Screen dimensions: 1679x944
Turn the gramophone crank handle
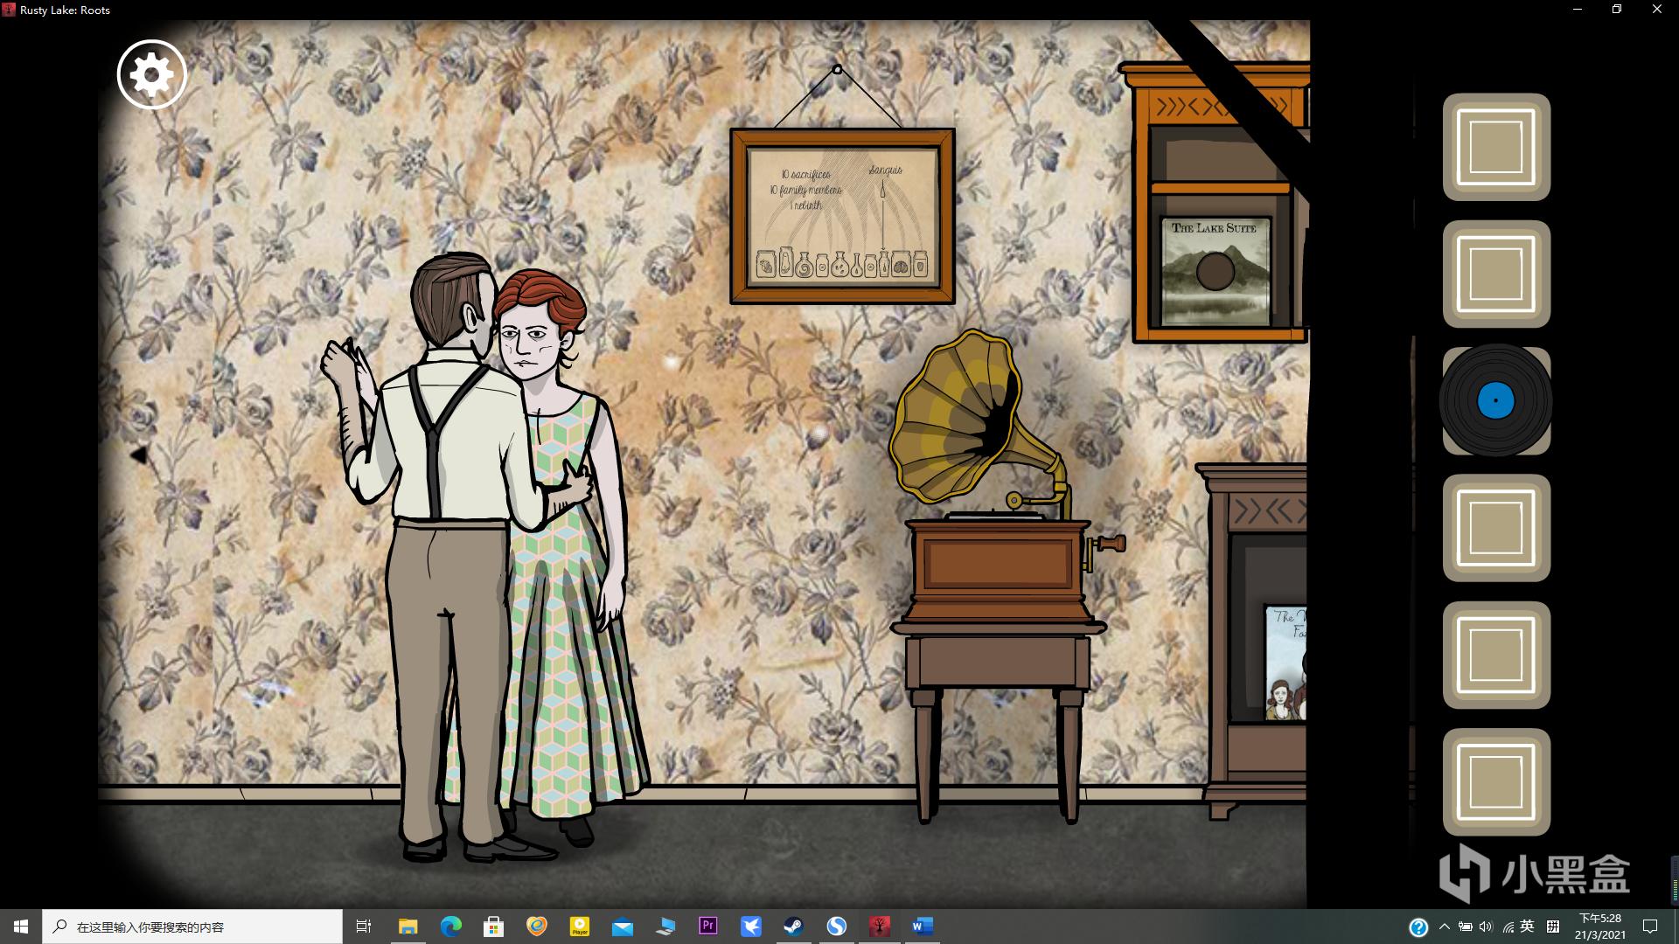(x=1107, y=545)
